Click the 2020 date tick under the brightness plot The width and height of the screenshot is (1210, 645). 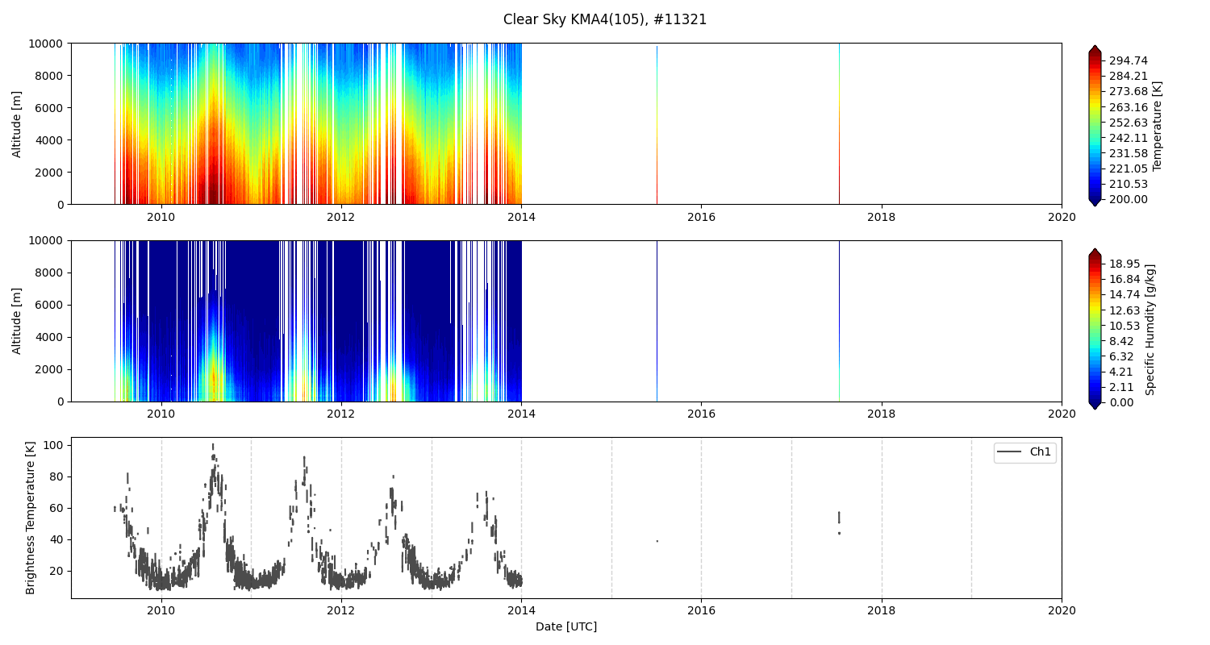(x=1062, y=610)
